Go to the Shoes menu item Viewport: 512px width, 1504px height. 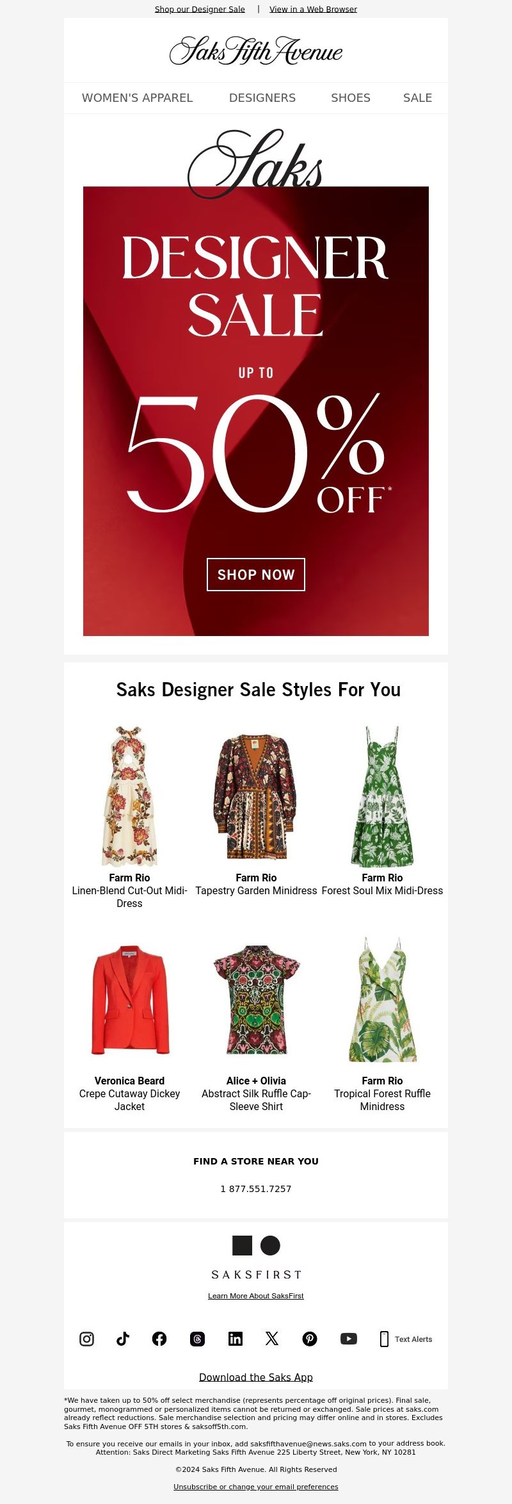tap(351, 98)
